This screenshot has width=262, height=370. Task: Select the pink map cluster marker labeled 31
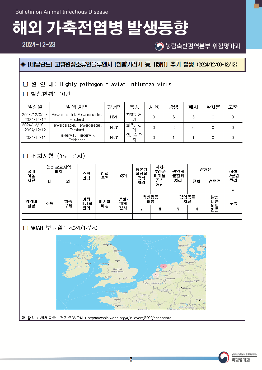pyautogui.click(x=163, y=266)
